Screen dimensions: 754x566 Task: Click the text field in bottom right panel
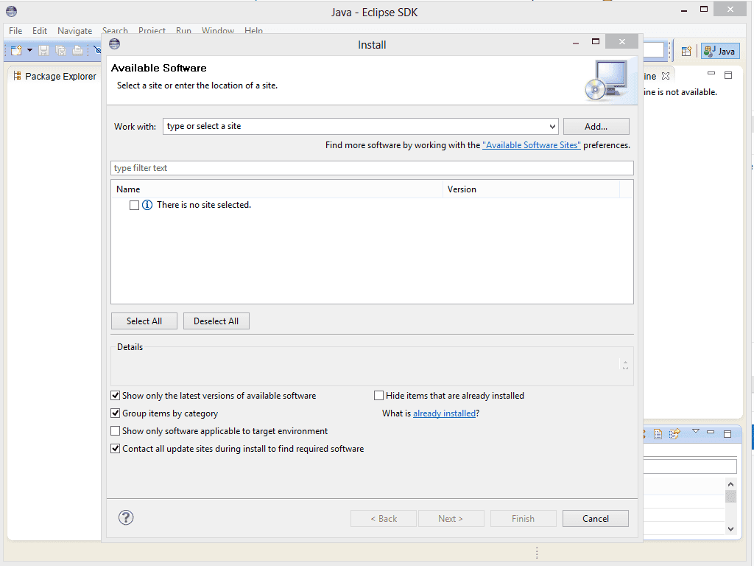pos(689,466)
